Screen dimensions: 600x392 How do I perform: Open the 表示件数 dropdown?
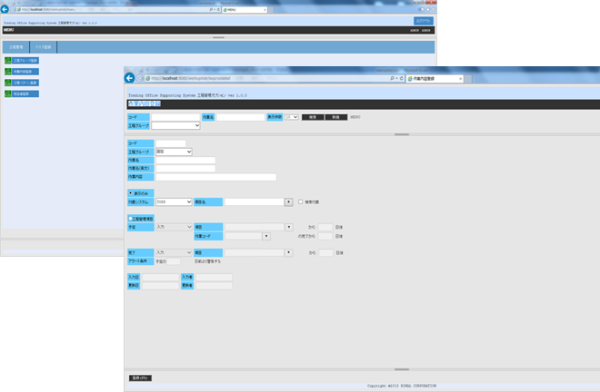291,117
